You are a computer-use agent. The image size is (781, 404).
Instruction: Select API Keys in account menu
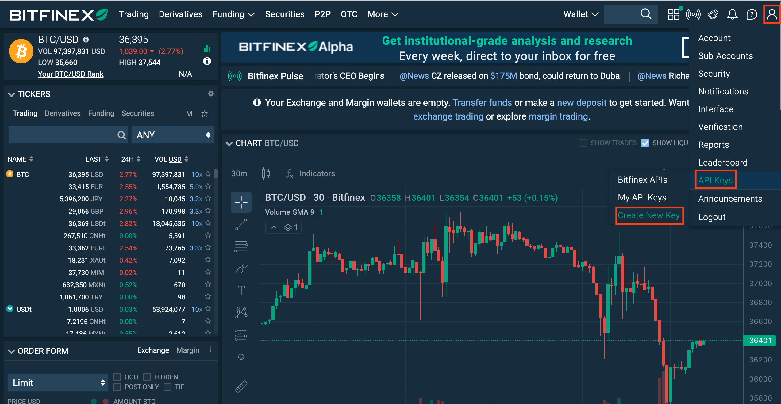(x=715, y=180)
